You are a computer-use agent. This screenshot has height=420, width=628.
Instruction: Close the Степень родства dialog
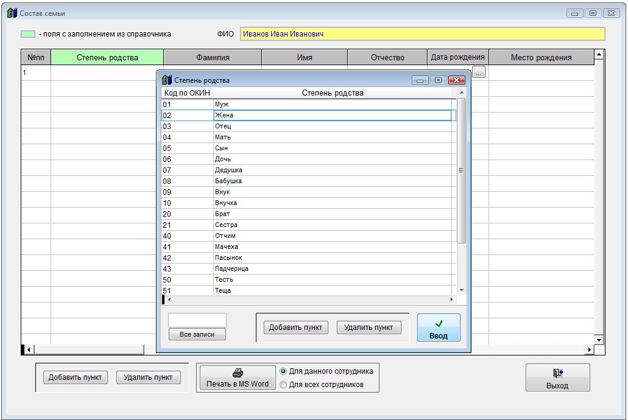(456, 80)
